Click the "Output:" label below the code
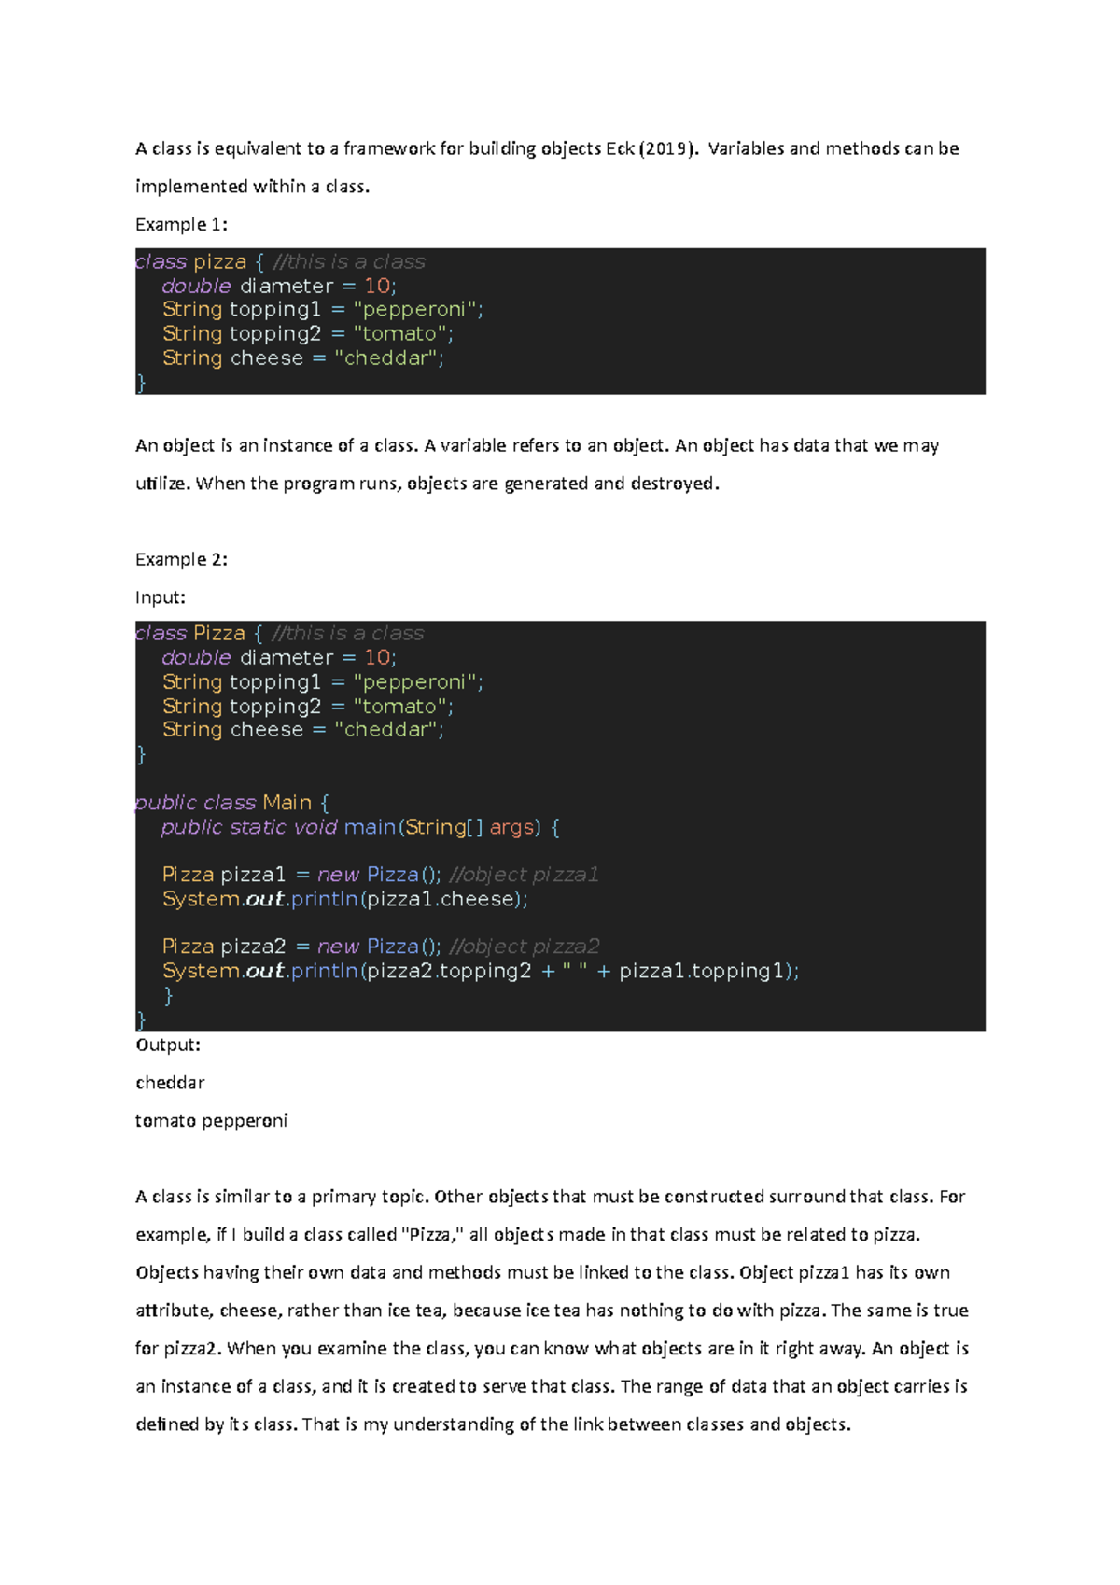 [x=168, y=1045]
